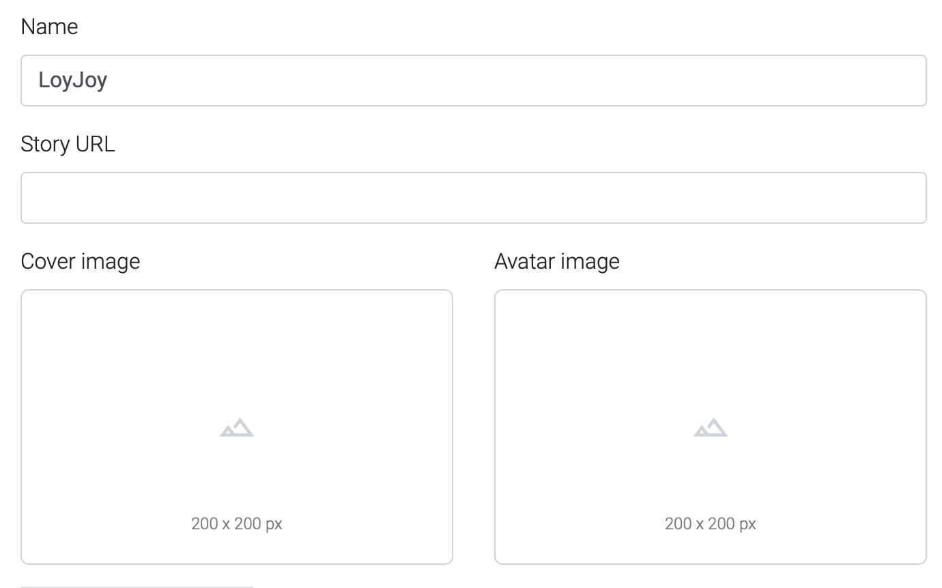Click the Cover image section heading

click(x=81, y=261)
